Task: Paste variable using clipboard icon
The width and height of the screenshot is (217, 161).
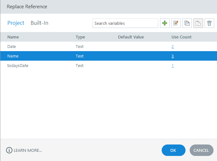Action: [x=198, y=23]
